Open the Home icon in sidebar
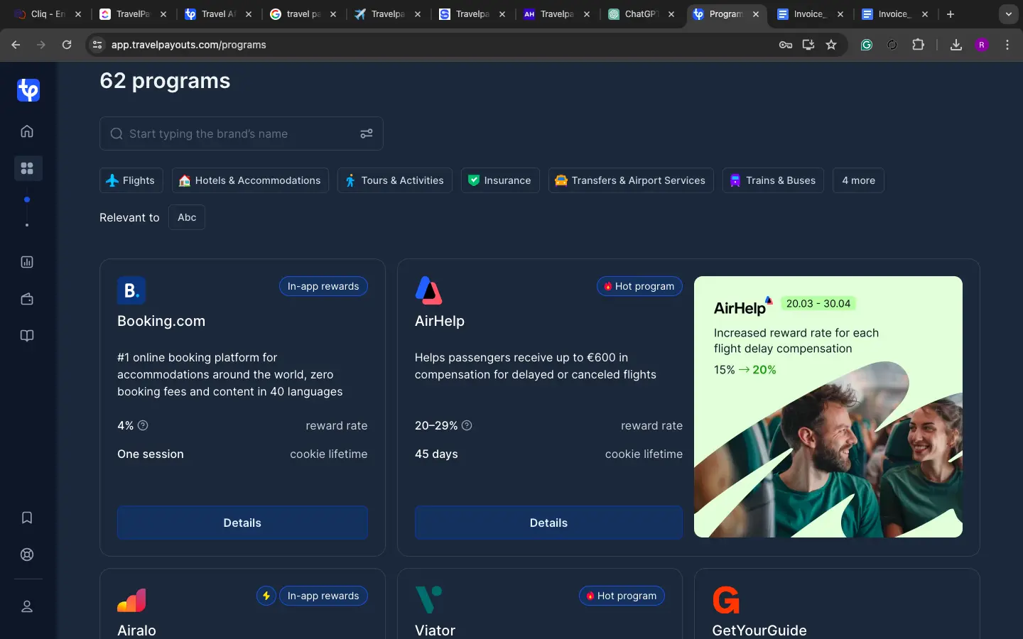The height and width of the screenshot is (639, 1023). point(27,131)
